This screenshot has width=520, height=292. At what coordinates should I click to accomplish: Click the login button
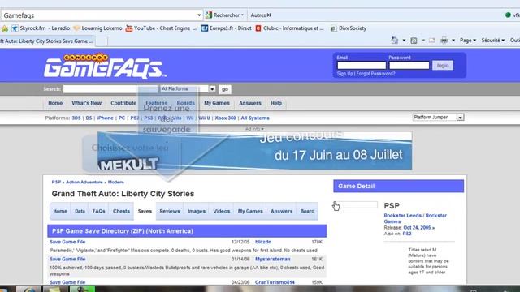tap(443, 66)
